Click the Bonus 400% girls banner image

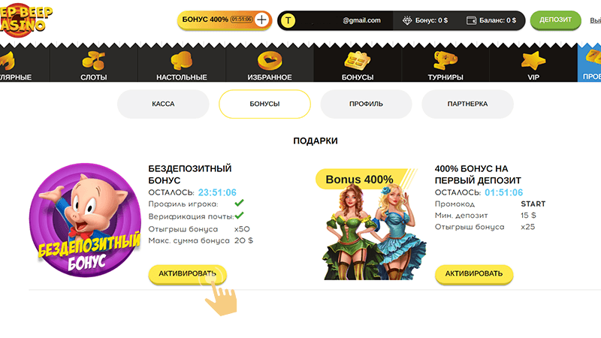pos(370,224)
